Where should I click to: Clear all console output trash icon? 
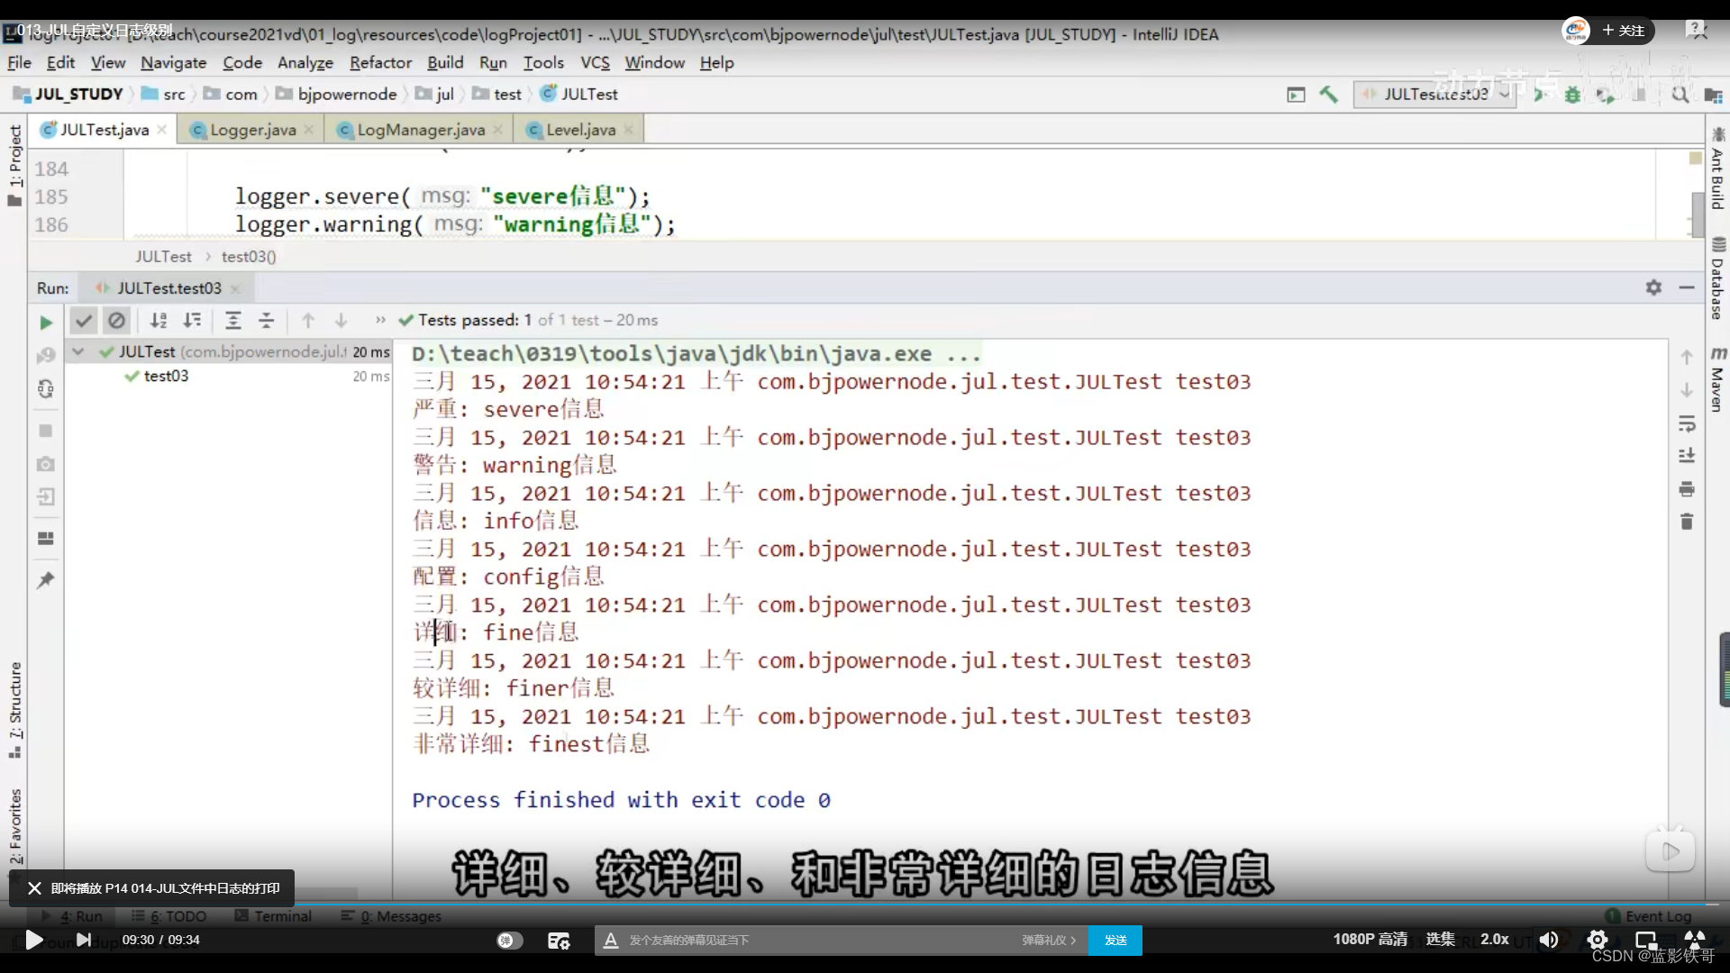point(1687,522)
